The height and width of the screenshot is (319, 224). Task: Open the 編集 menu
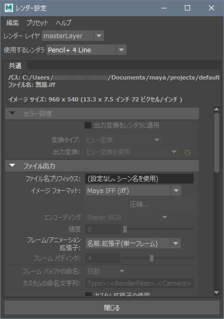[13, 22]
